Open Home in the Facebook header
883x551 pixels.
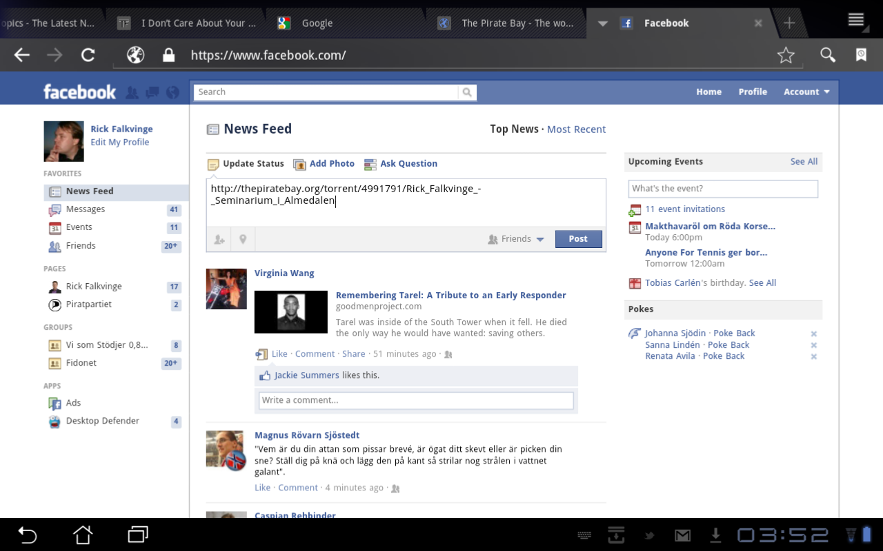click(x=708, y=92)
